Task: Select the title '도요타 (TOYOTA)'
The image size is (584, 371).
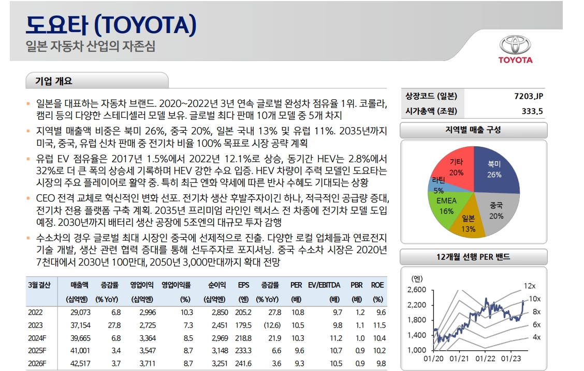Action: [111, 24]
